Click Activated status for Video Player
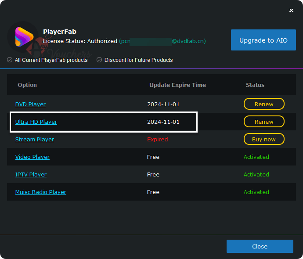This screenshot has width=303, height=259. click(256, 157)
